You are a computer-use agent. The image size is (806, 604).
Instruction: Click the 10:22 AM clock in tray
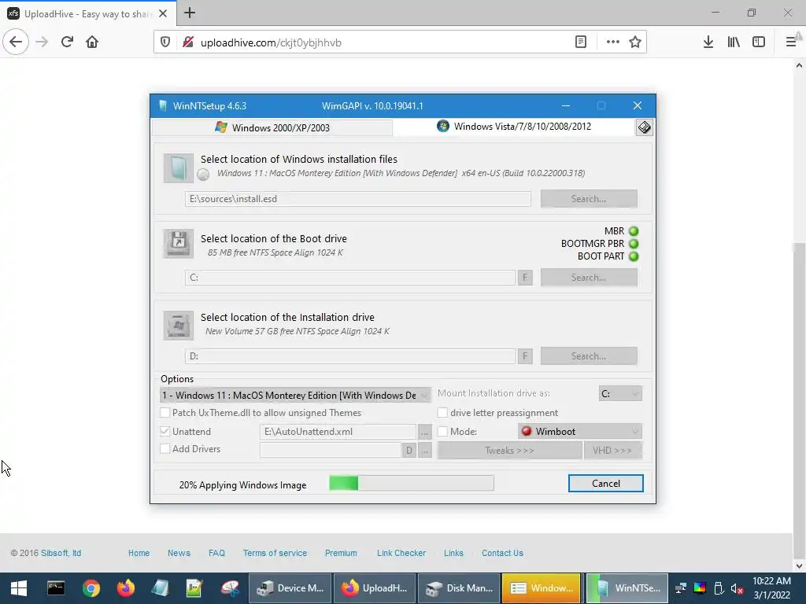click(x=771, y=581)
